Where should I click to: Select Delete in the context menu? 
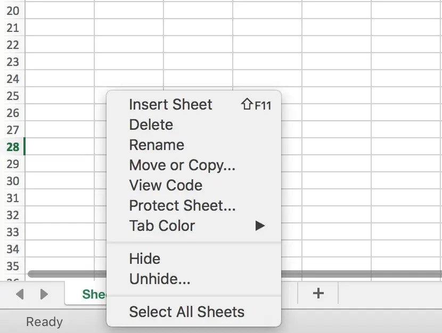click(151, 125)
